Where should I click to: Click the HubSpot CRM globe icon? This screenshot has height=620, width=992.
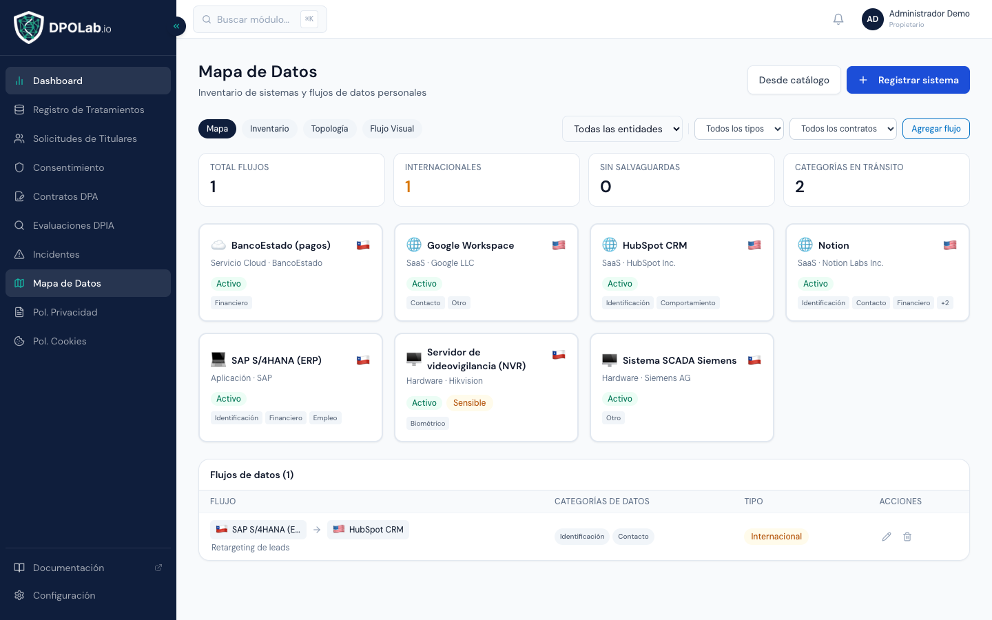click(x=610, y=245)
